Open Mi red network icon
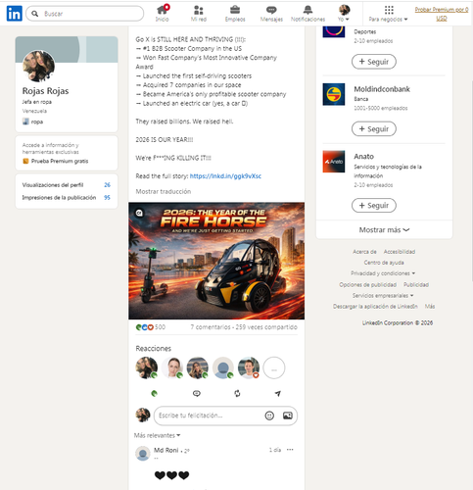 click(199, 14)
